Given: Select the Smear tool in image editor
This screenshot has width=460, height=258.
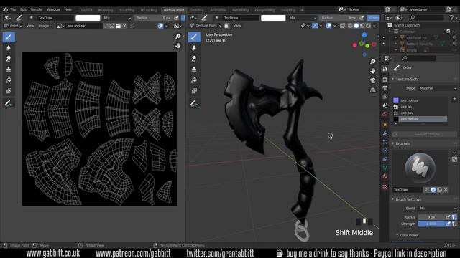Looking at the screenshot, I should [x=9, y=59].
